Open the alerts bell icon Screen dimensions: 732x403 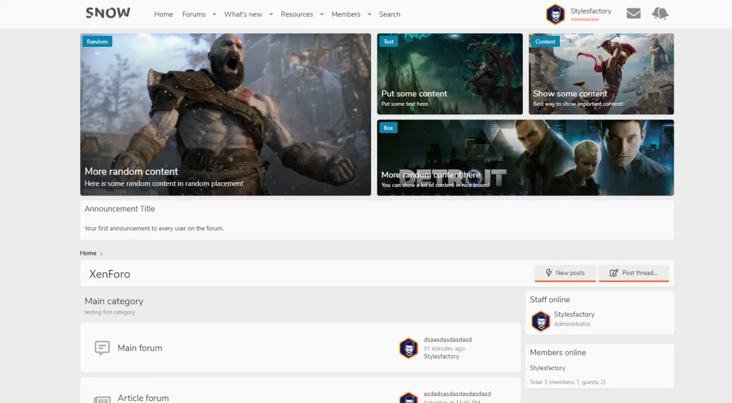(660, 14)
